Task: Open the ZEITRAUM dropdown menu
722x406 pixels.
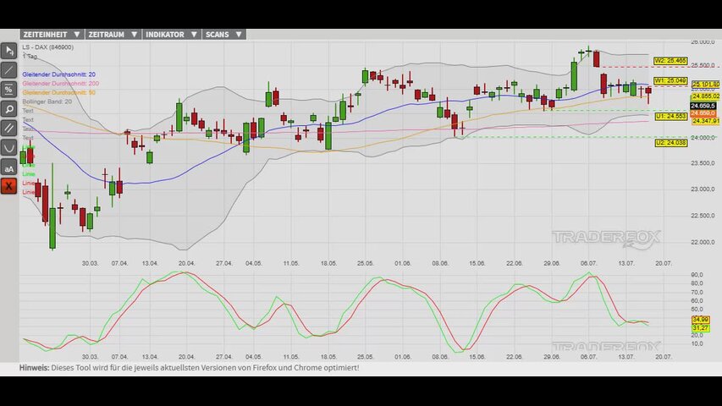Action: tap(113, 35)
